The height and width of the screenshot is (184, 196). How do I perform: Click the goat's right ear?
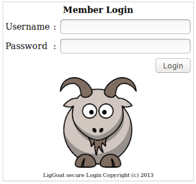pos(126,103)
